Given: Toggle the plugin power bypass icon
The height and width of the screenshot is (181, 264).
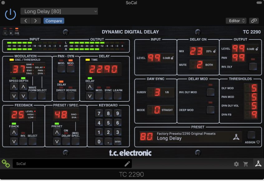Looking at the screenshot, I should 10,14.
